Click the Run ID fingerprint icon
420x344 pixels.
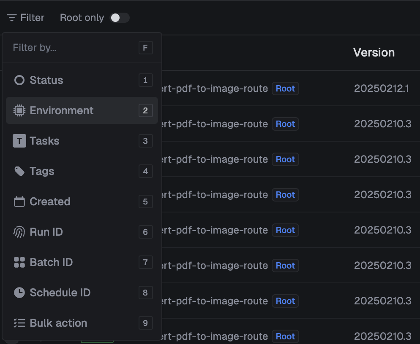(19, 232)
